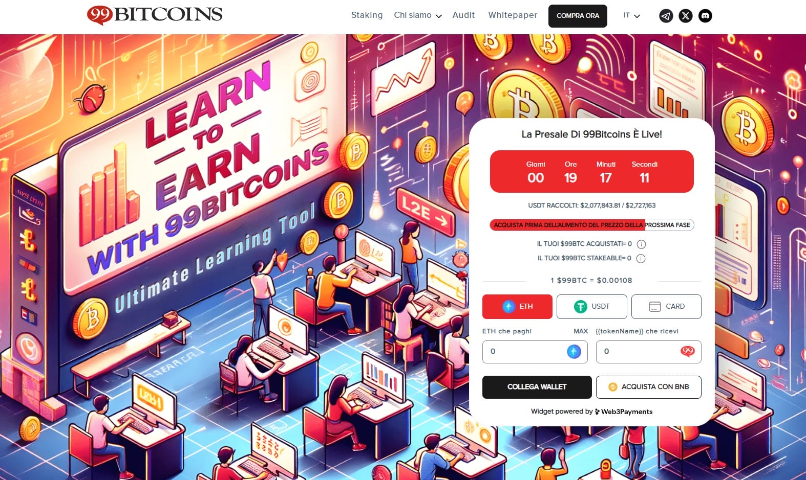Click the ACQUISTA CON BNB button
Screen dimensions: 806x480
649,387
